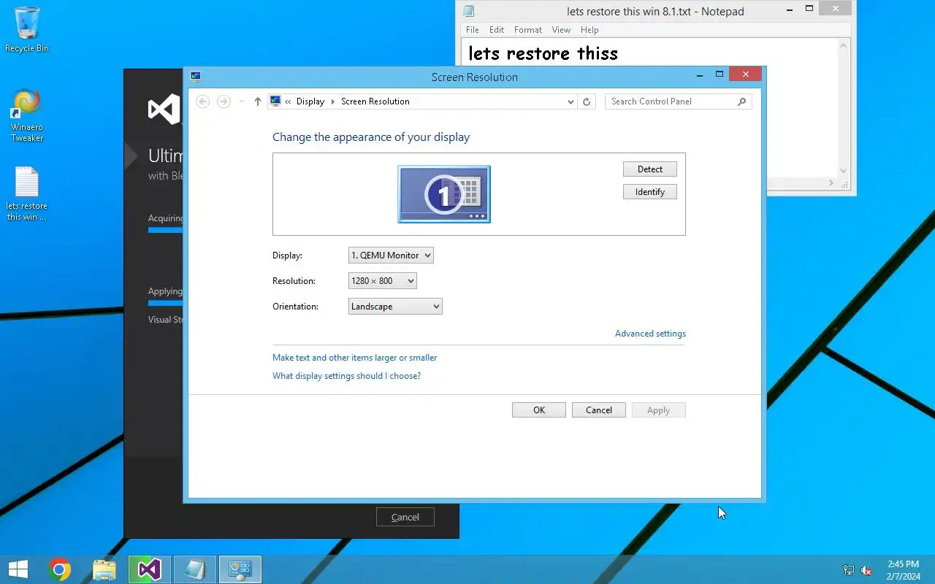This screenshot has height=584, width=935.
Task: Open recent locations dropdown arrow
Action: pos(242,101)
